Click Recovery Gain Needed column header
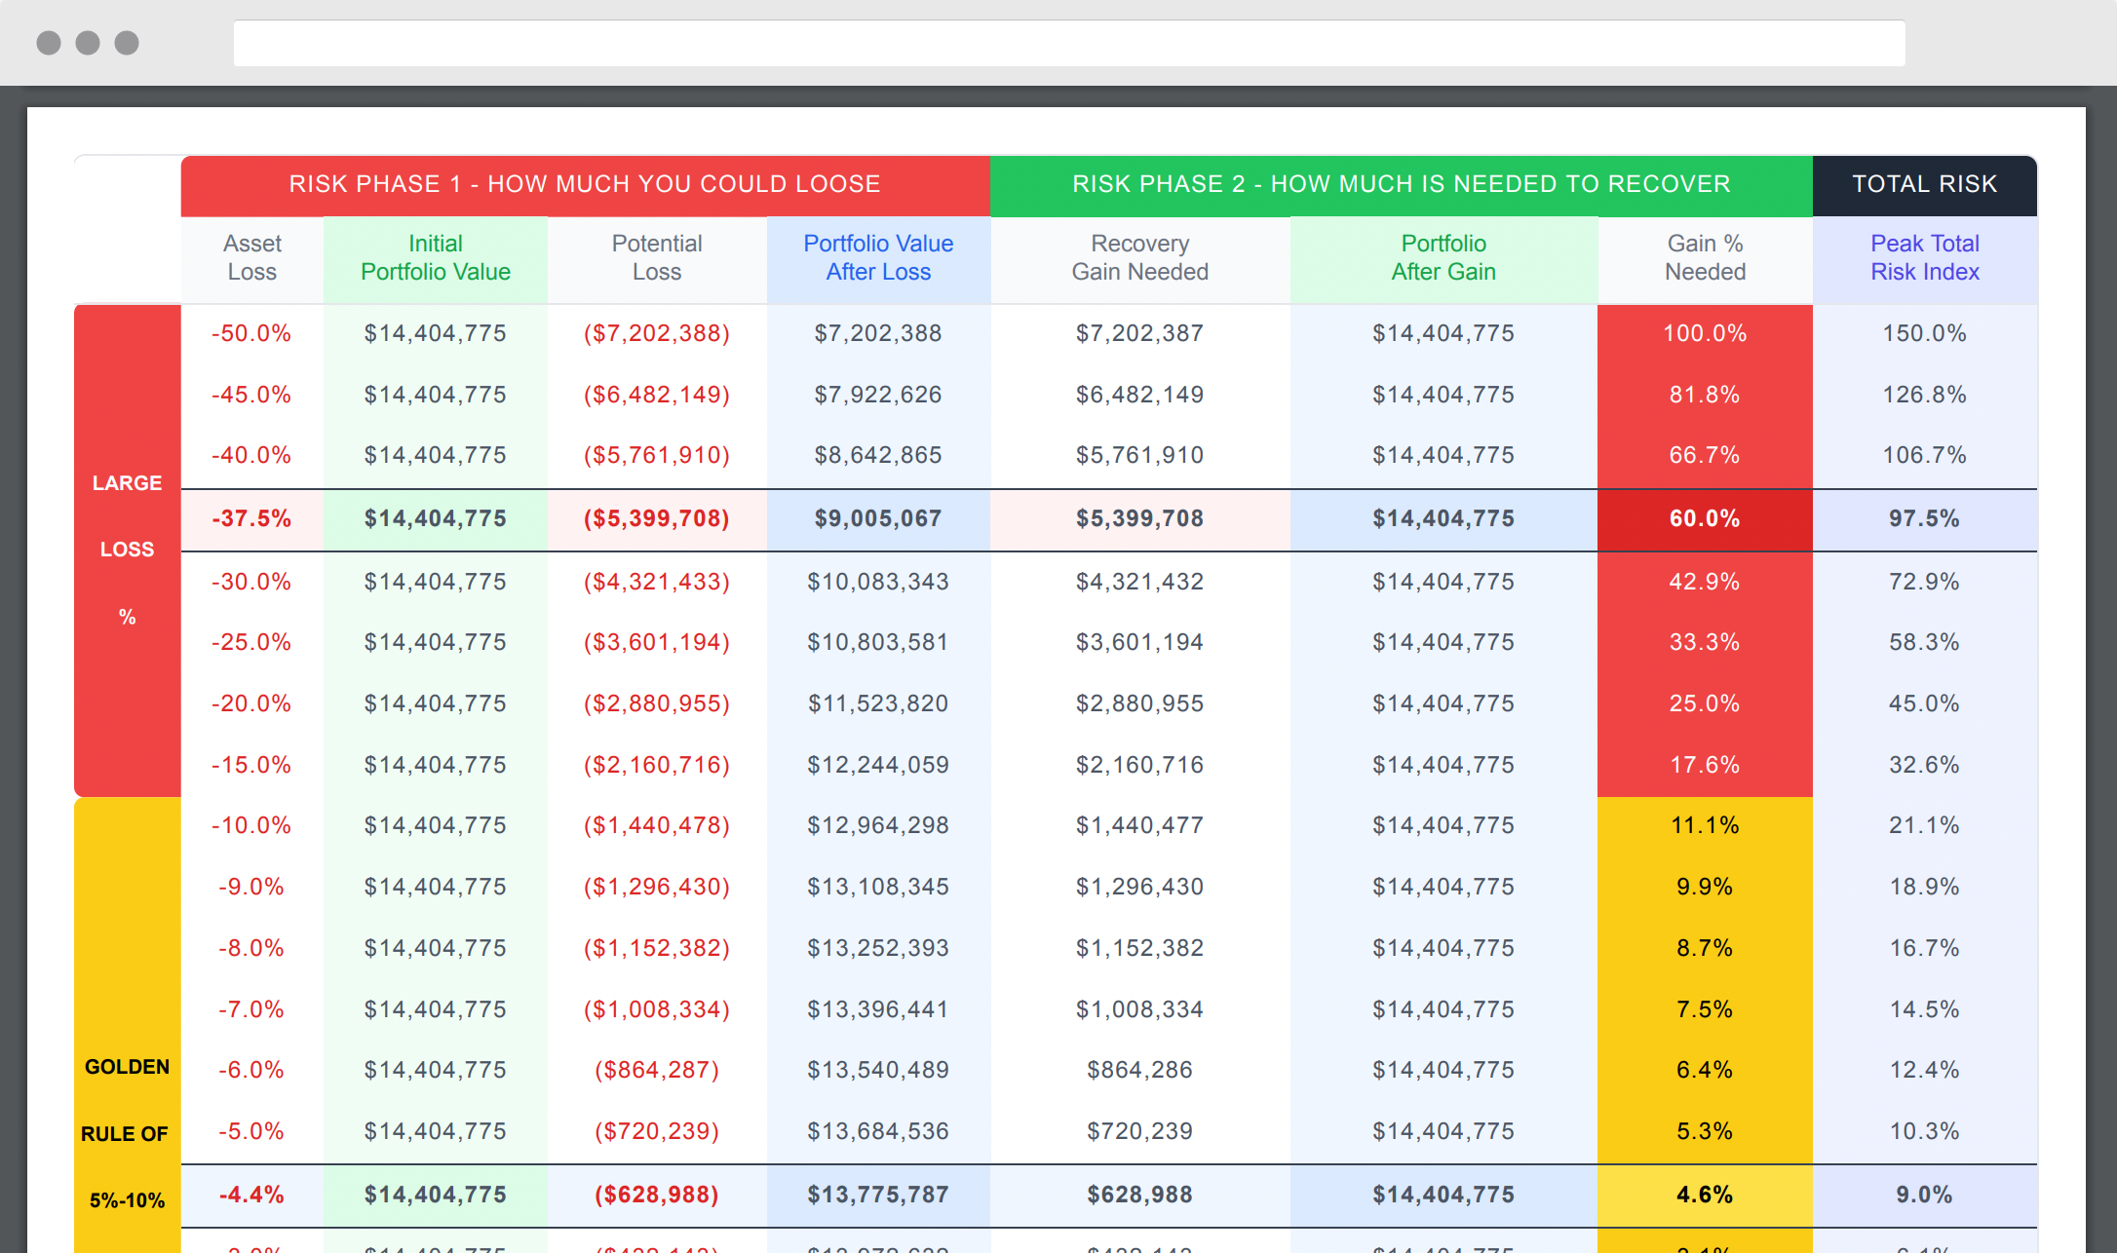 click(x=1139, y=258)
